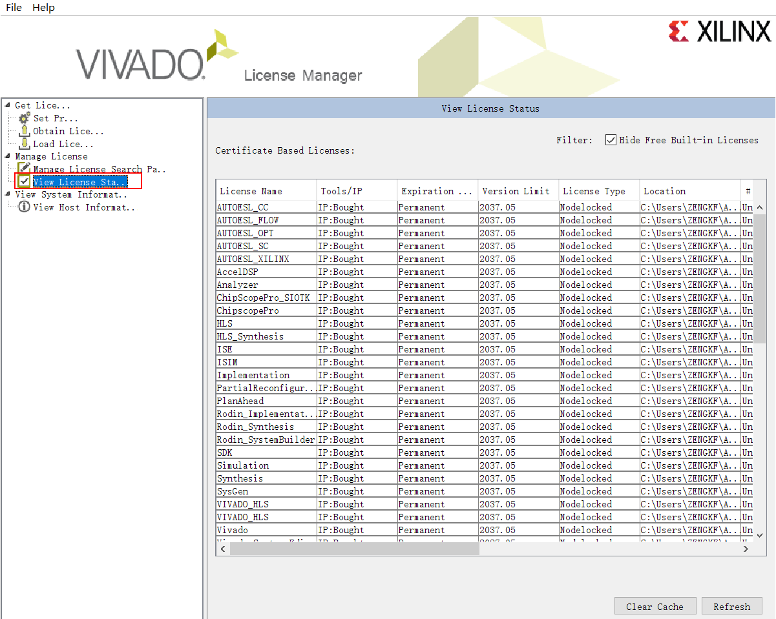Collapse the Get License tree node

pyautogui.click(x=7, y=105)
